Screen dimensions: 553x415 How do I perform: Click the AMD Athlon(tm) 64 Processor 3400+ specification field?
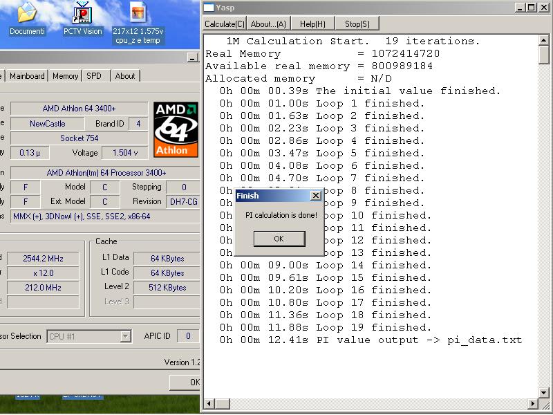pyautogui.click(x=106, y=173)
